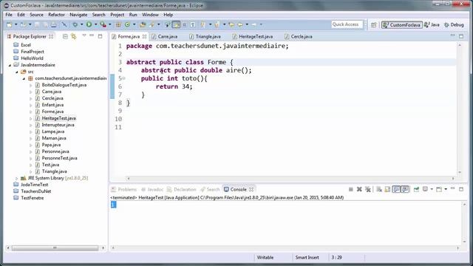Toggle Link with Editor in Package Explorer
473x266 pixels.
tap(74, 36)
